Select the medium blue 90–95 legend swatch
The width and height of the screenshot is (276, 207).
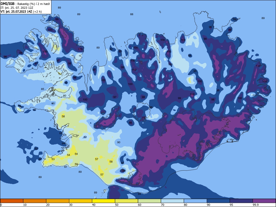[x=218, y=201]
